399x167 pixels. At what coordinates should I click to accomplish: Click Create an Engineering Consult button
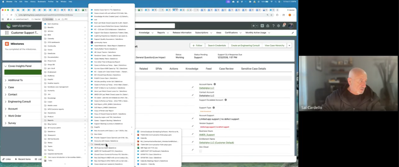click(x=245, y=45)
